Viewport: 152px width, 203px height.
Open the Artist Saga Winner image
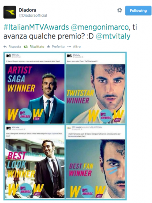35,94
